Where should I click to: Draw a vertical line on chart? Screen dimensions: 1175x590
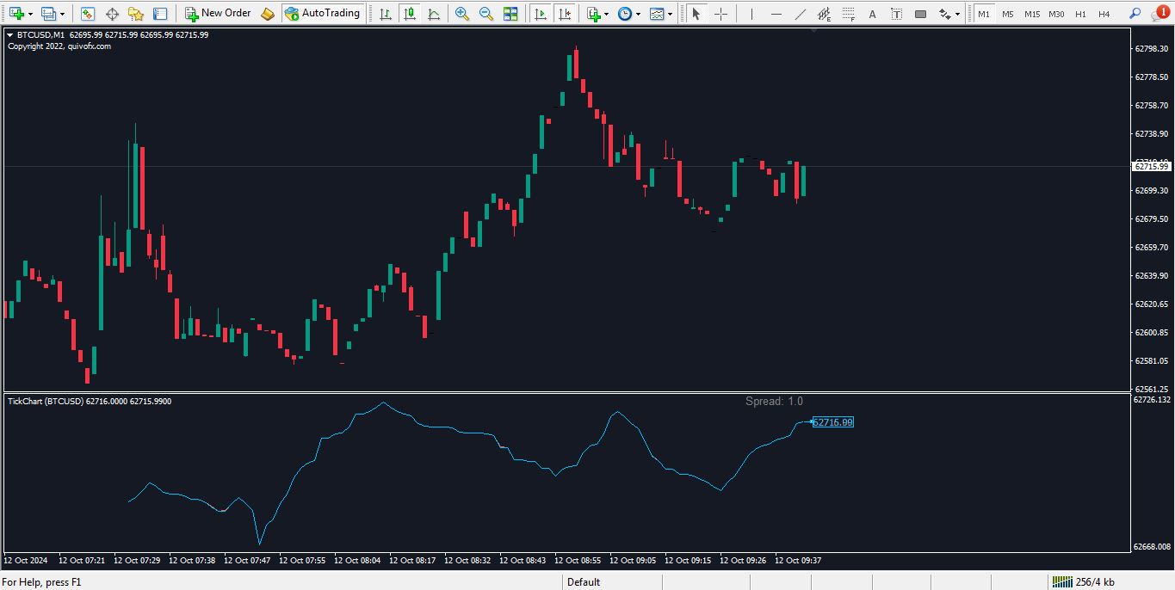[x=751, y=14]
